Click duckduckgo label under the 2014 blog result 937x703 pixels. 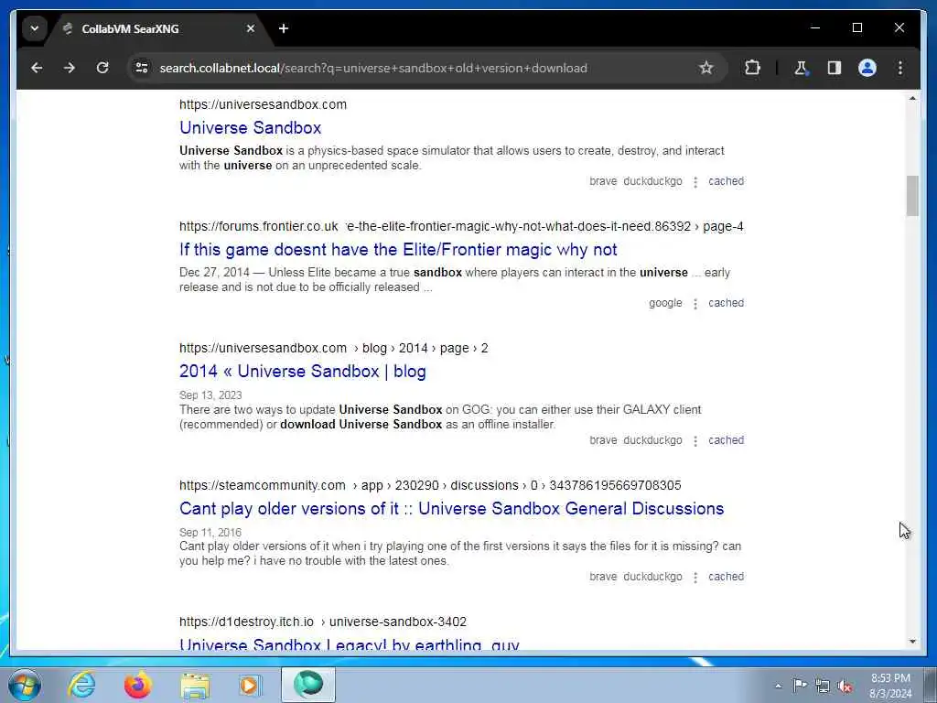point(652,440)
